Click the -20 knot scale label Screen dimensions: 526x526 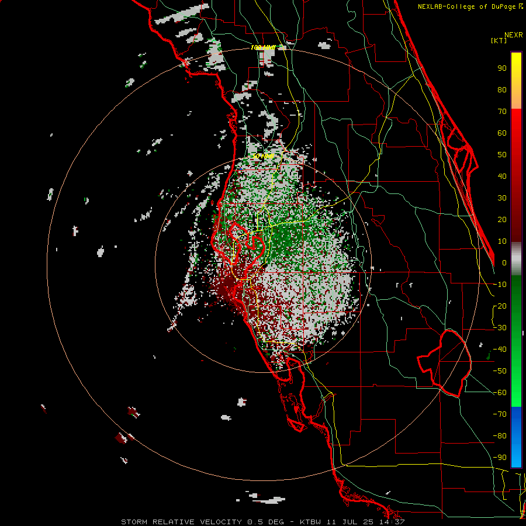click(x=500, y=306)
